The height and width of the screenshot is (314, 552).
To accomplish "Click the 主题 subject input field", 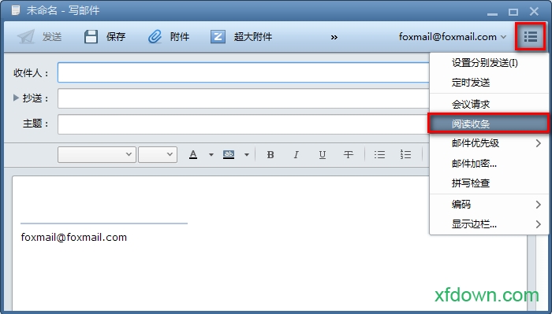I will tap(244, 124).
